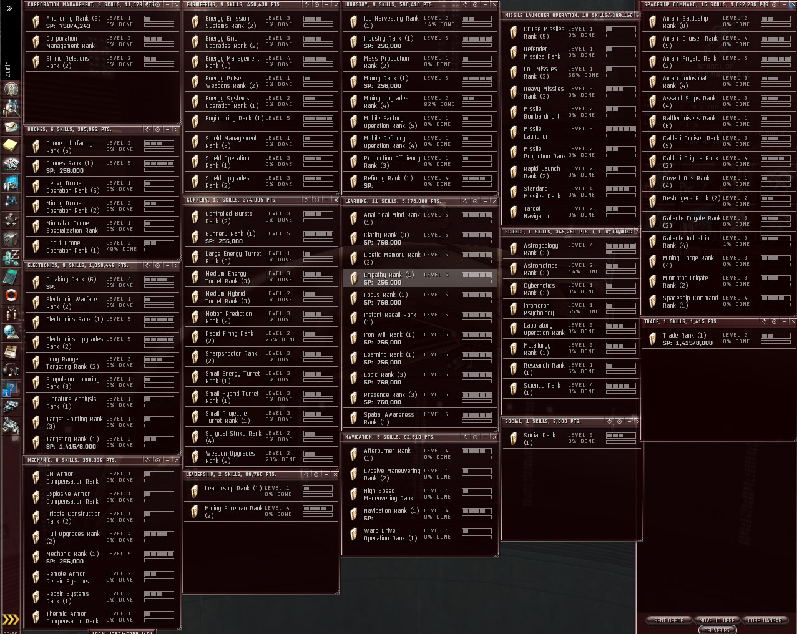Open the star map constellation icon

11,202
